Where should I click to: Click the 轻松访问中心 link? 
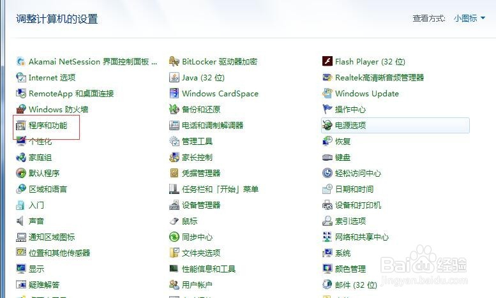pyautogui.click(x=358, y=173)
